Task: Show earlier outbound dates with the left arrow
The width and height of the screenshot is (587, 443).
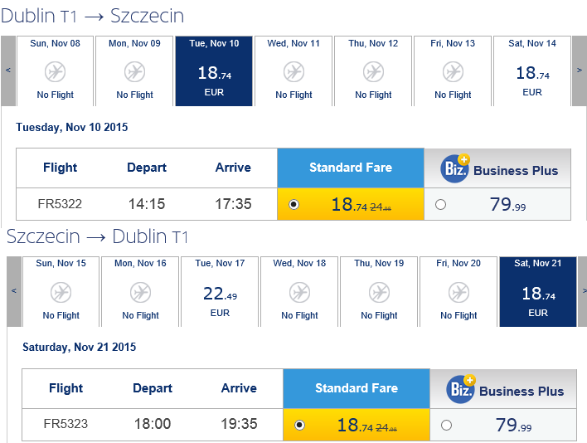Action: 8,71
